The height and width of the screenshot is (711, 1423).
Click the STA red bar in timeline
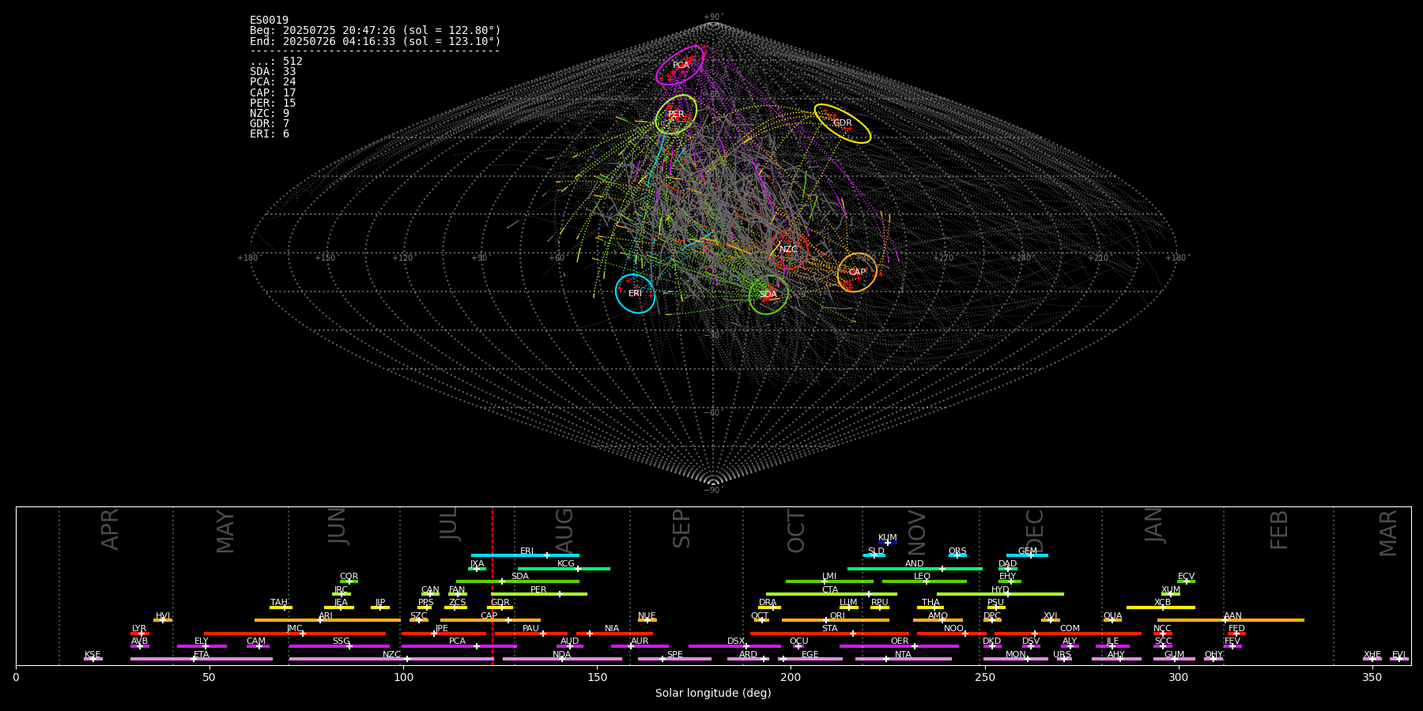(x=829, y=634)
